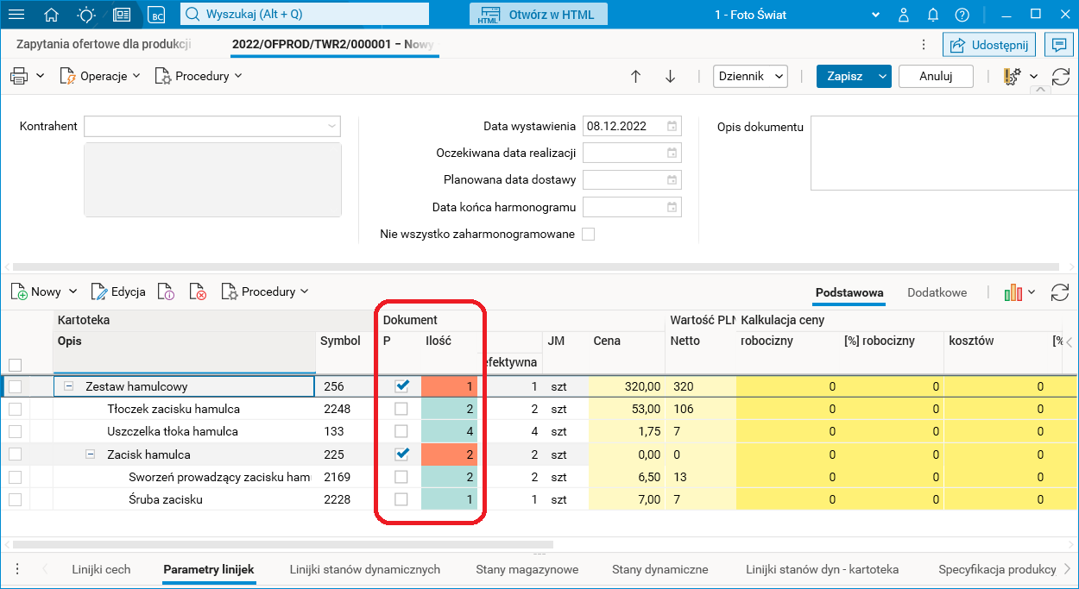The width and height of the screenshot is (1079, 589).
Task: Click the printer icon
Action: pos(19,76)
